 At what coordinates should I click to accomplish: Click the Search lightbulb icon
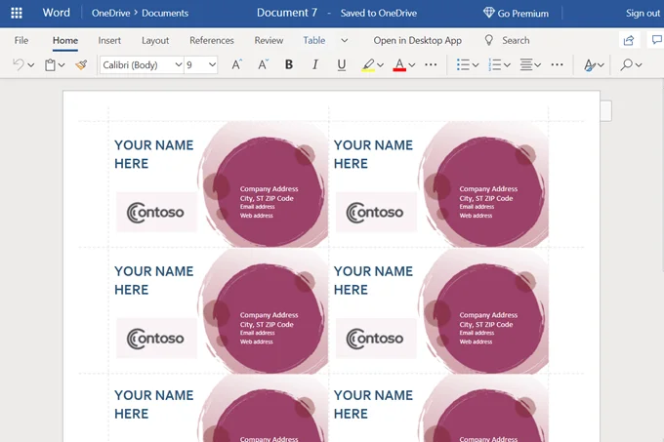pos(488,40)
